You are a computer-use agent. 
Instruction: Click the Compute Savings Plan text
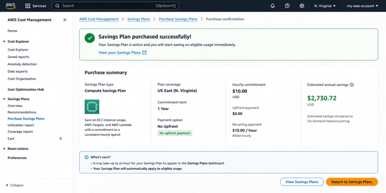105,90
